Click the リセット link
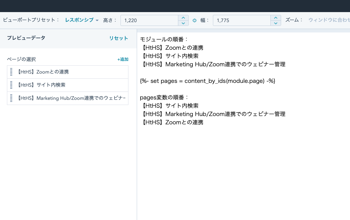Image resolution: width=350 pixels, height=220 pixels. pyautogui.click(x=118, y=38)
